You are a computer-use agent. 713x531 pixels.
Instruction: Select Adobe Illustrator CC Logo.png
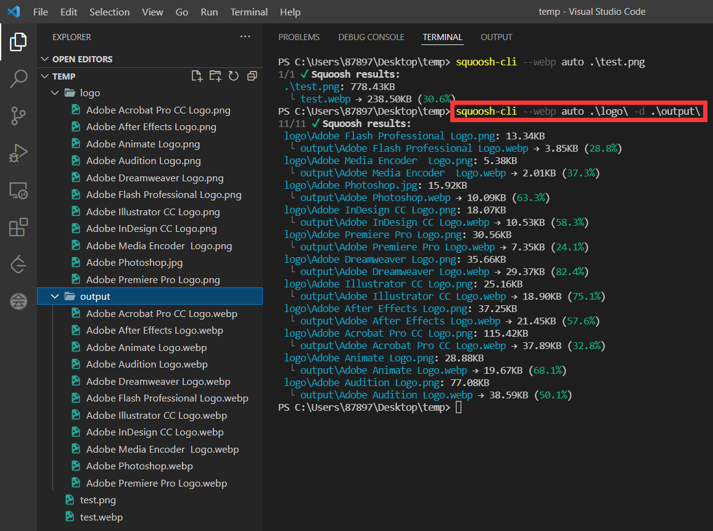coord(153,212)
